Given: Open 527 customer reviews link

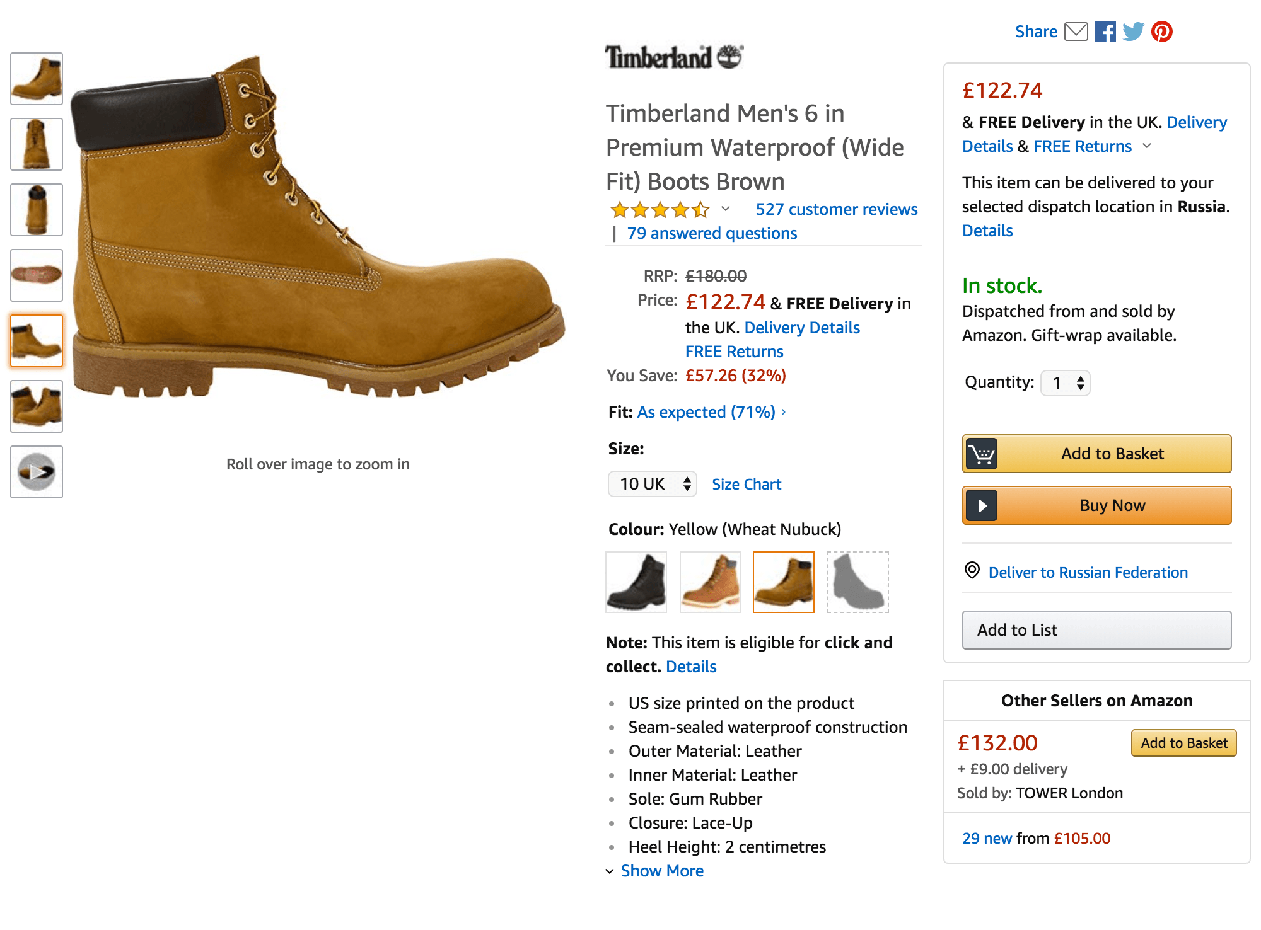Looking at the screenshot, I should point(836,209).
